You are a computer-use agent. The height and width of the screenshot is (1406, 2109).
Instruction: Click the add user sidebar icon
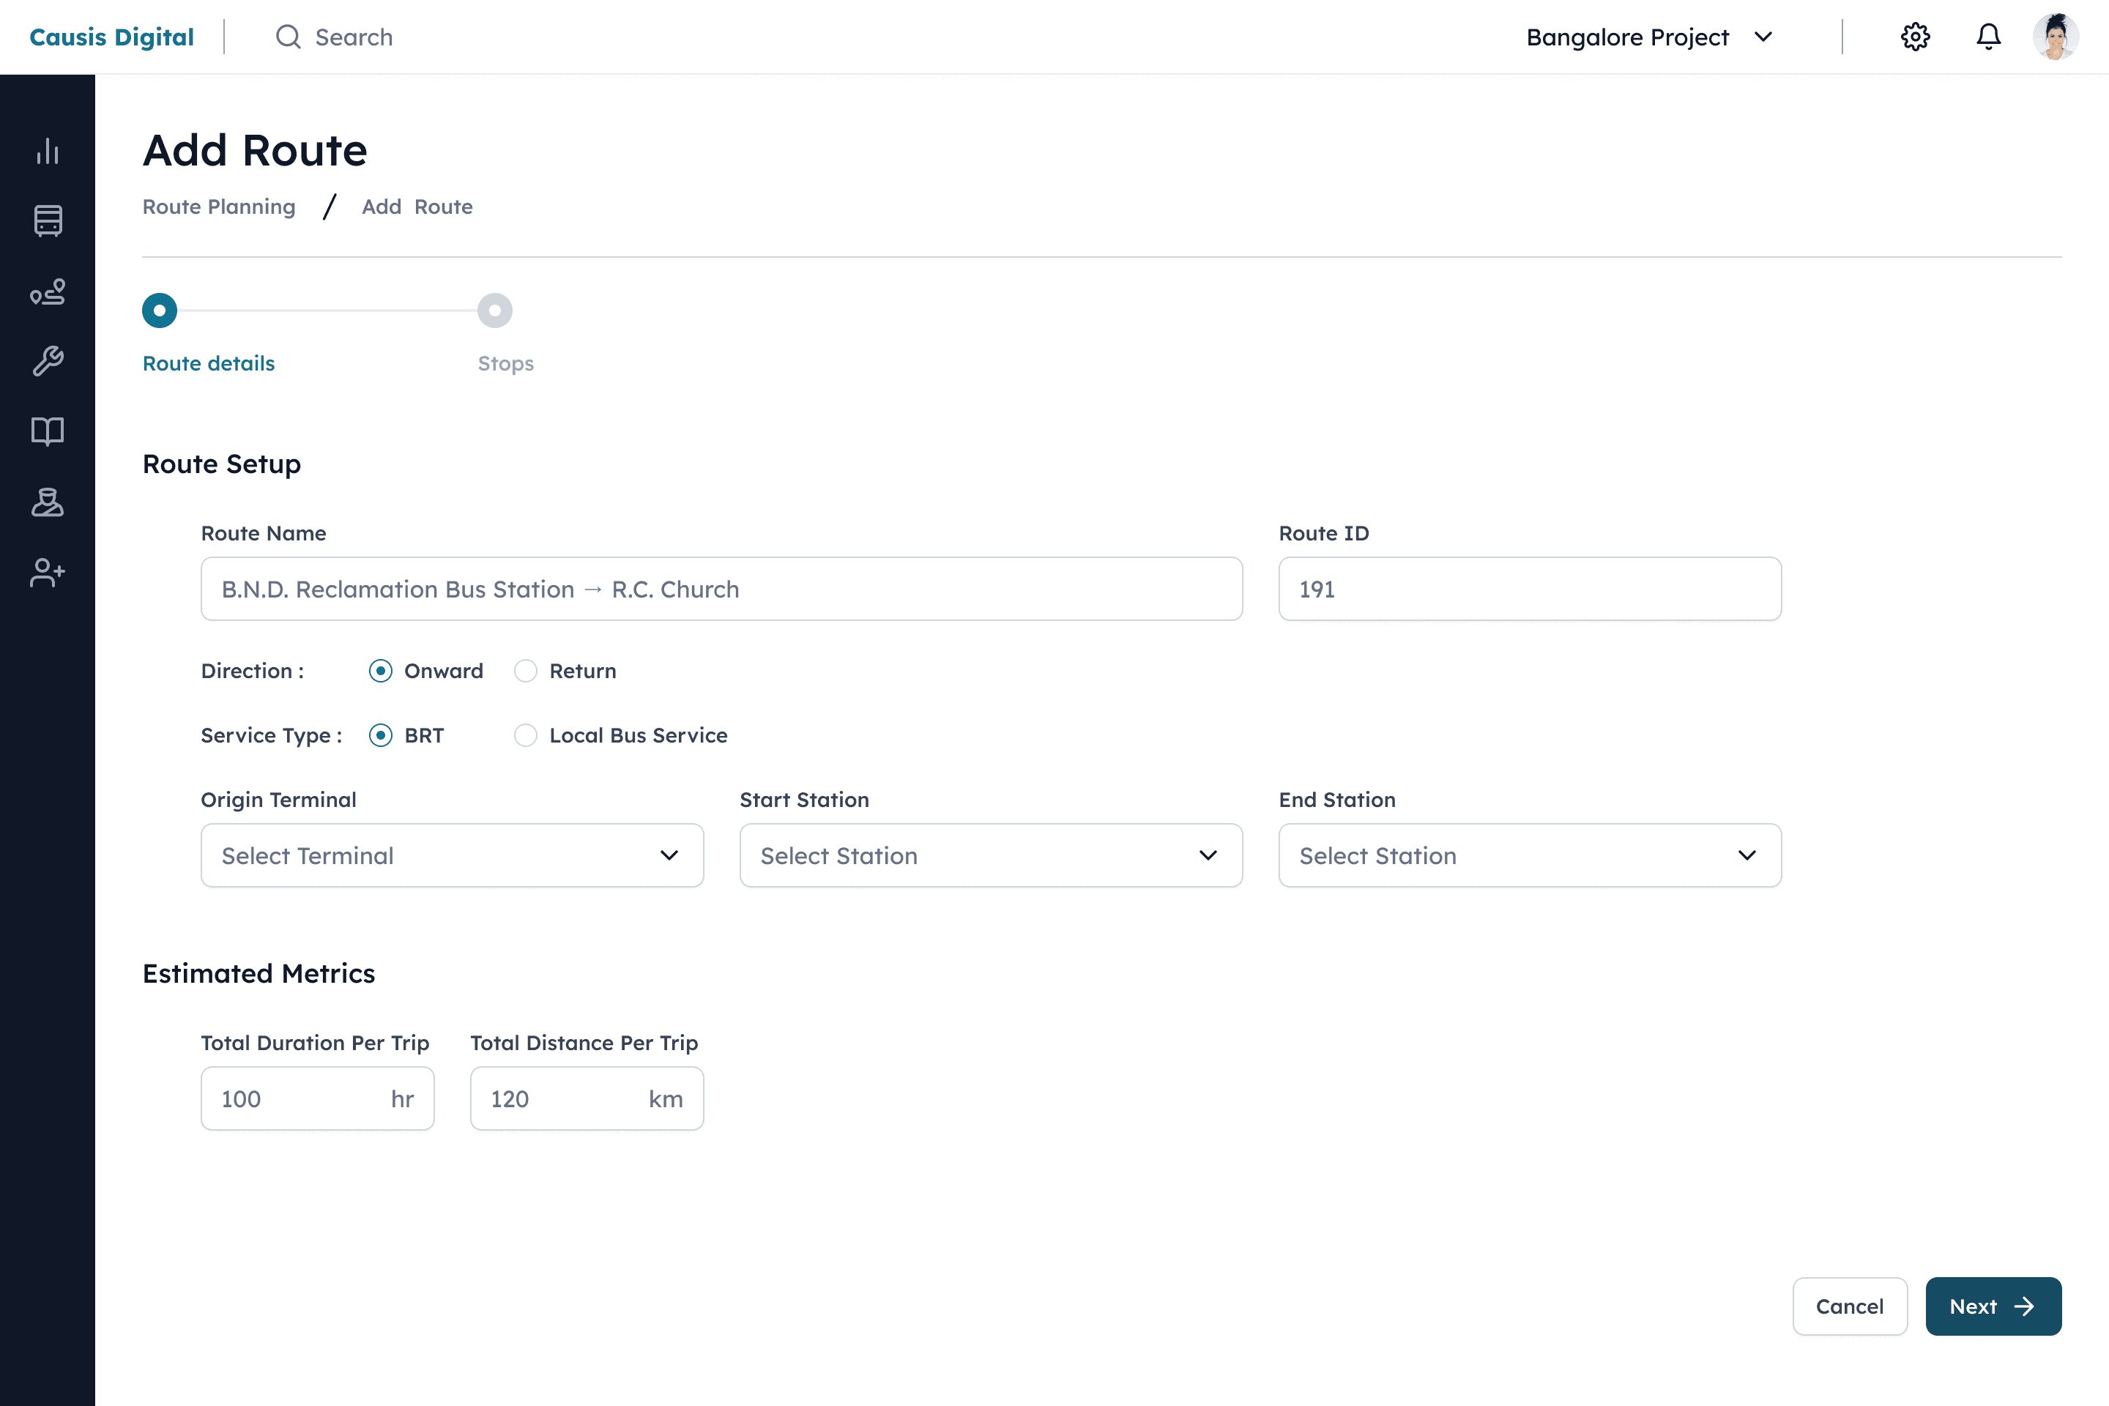[x=48, y=572]
